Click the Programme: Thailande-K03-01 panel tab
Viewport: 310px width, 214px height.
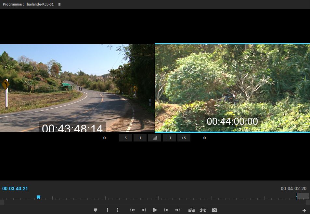click(28, 4)
